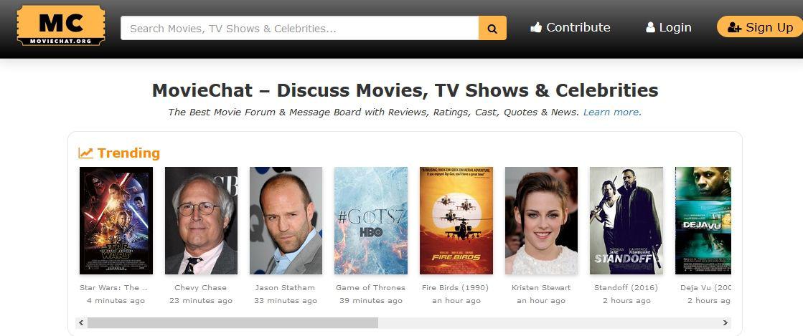
Task: Open the Fire Birds (1990) poster
Action: (x=456, y=221)
